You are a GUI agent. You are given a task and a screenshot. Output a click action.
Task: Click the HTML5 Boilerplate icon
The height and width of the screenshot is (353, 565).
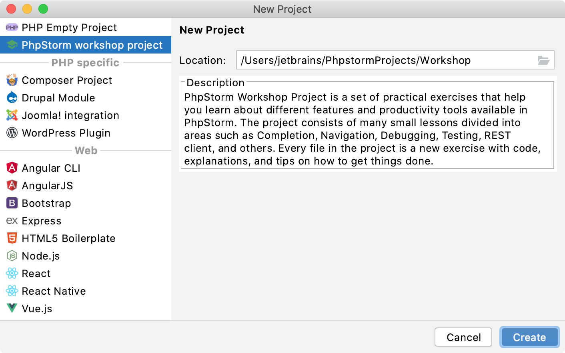tap(12, 238)
